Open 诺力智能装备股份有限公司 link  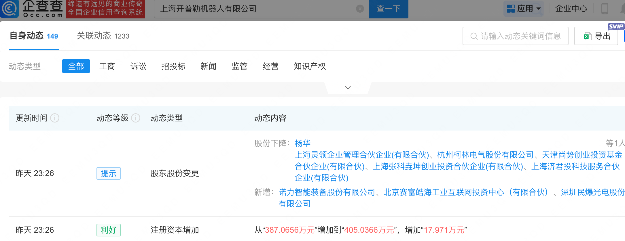(x=327, y=192)
